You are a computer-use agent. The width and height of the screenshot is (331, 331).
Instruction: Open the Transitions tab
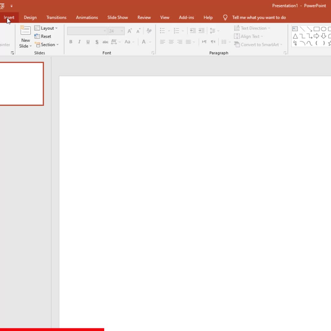(x=56, y=17)
